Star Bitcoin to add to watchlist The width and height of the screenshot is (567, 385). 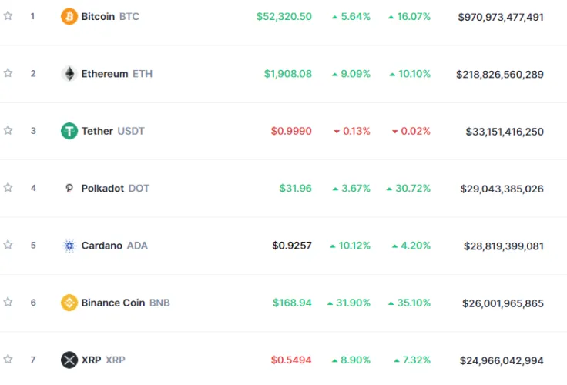tap(8, 16)
